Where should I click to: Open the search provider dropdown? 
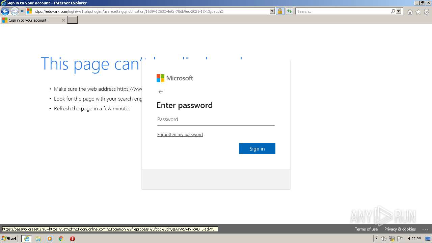[399, 11]
